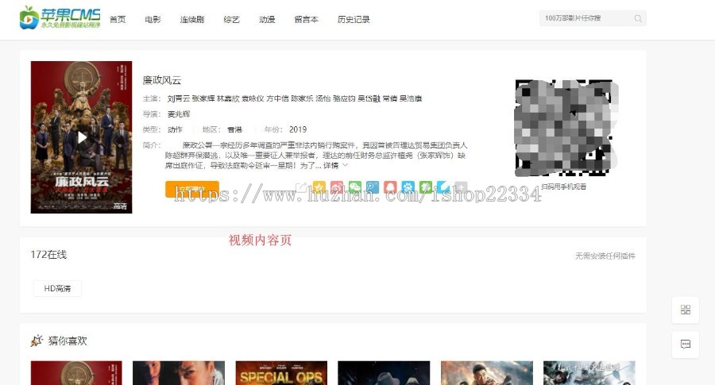Click actor link 袁咏仪

point(253,98)
